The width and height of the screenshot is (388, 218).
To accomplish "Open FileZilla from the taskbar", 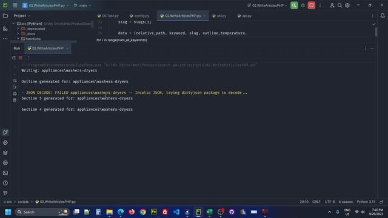I will (165, 212).
